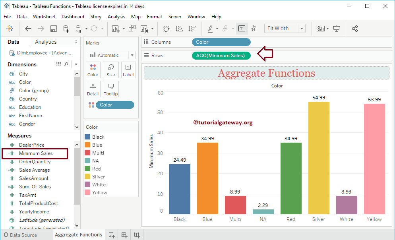This screenshot has height=240, width=395.
Task: Click the Detail mark property icon
Action: click(x=93, y=89)
